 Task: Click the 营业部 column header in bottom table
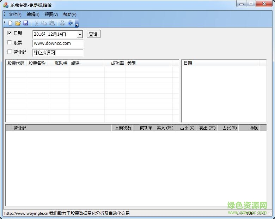click(x=62, y=128)
